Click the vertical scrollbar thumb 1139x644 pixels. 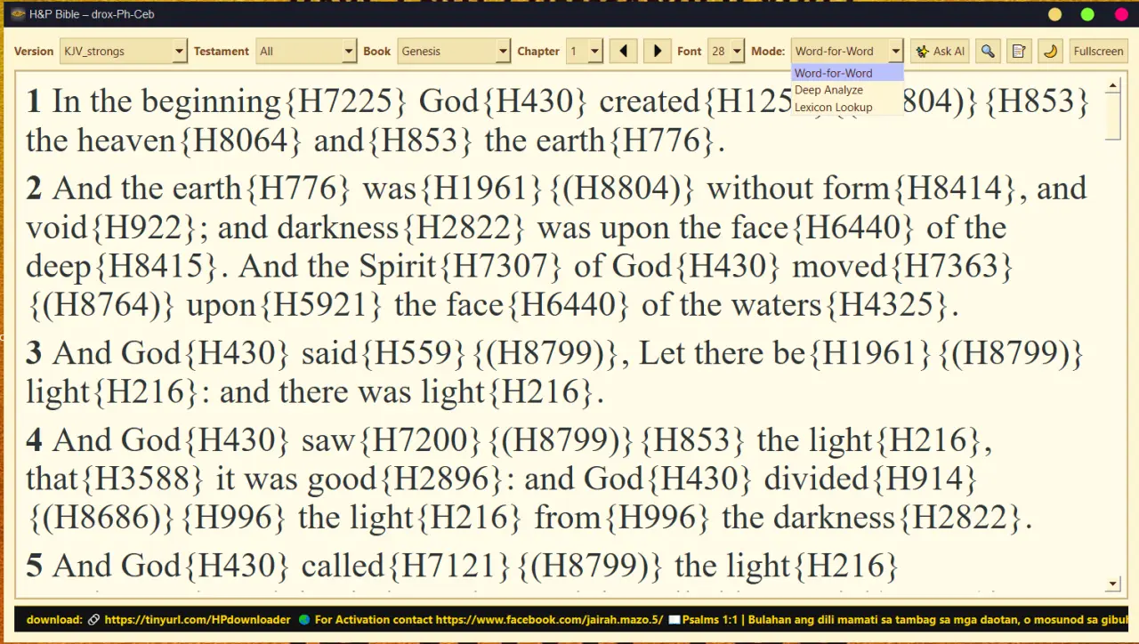tap(1113, 116)
